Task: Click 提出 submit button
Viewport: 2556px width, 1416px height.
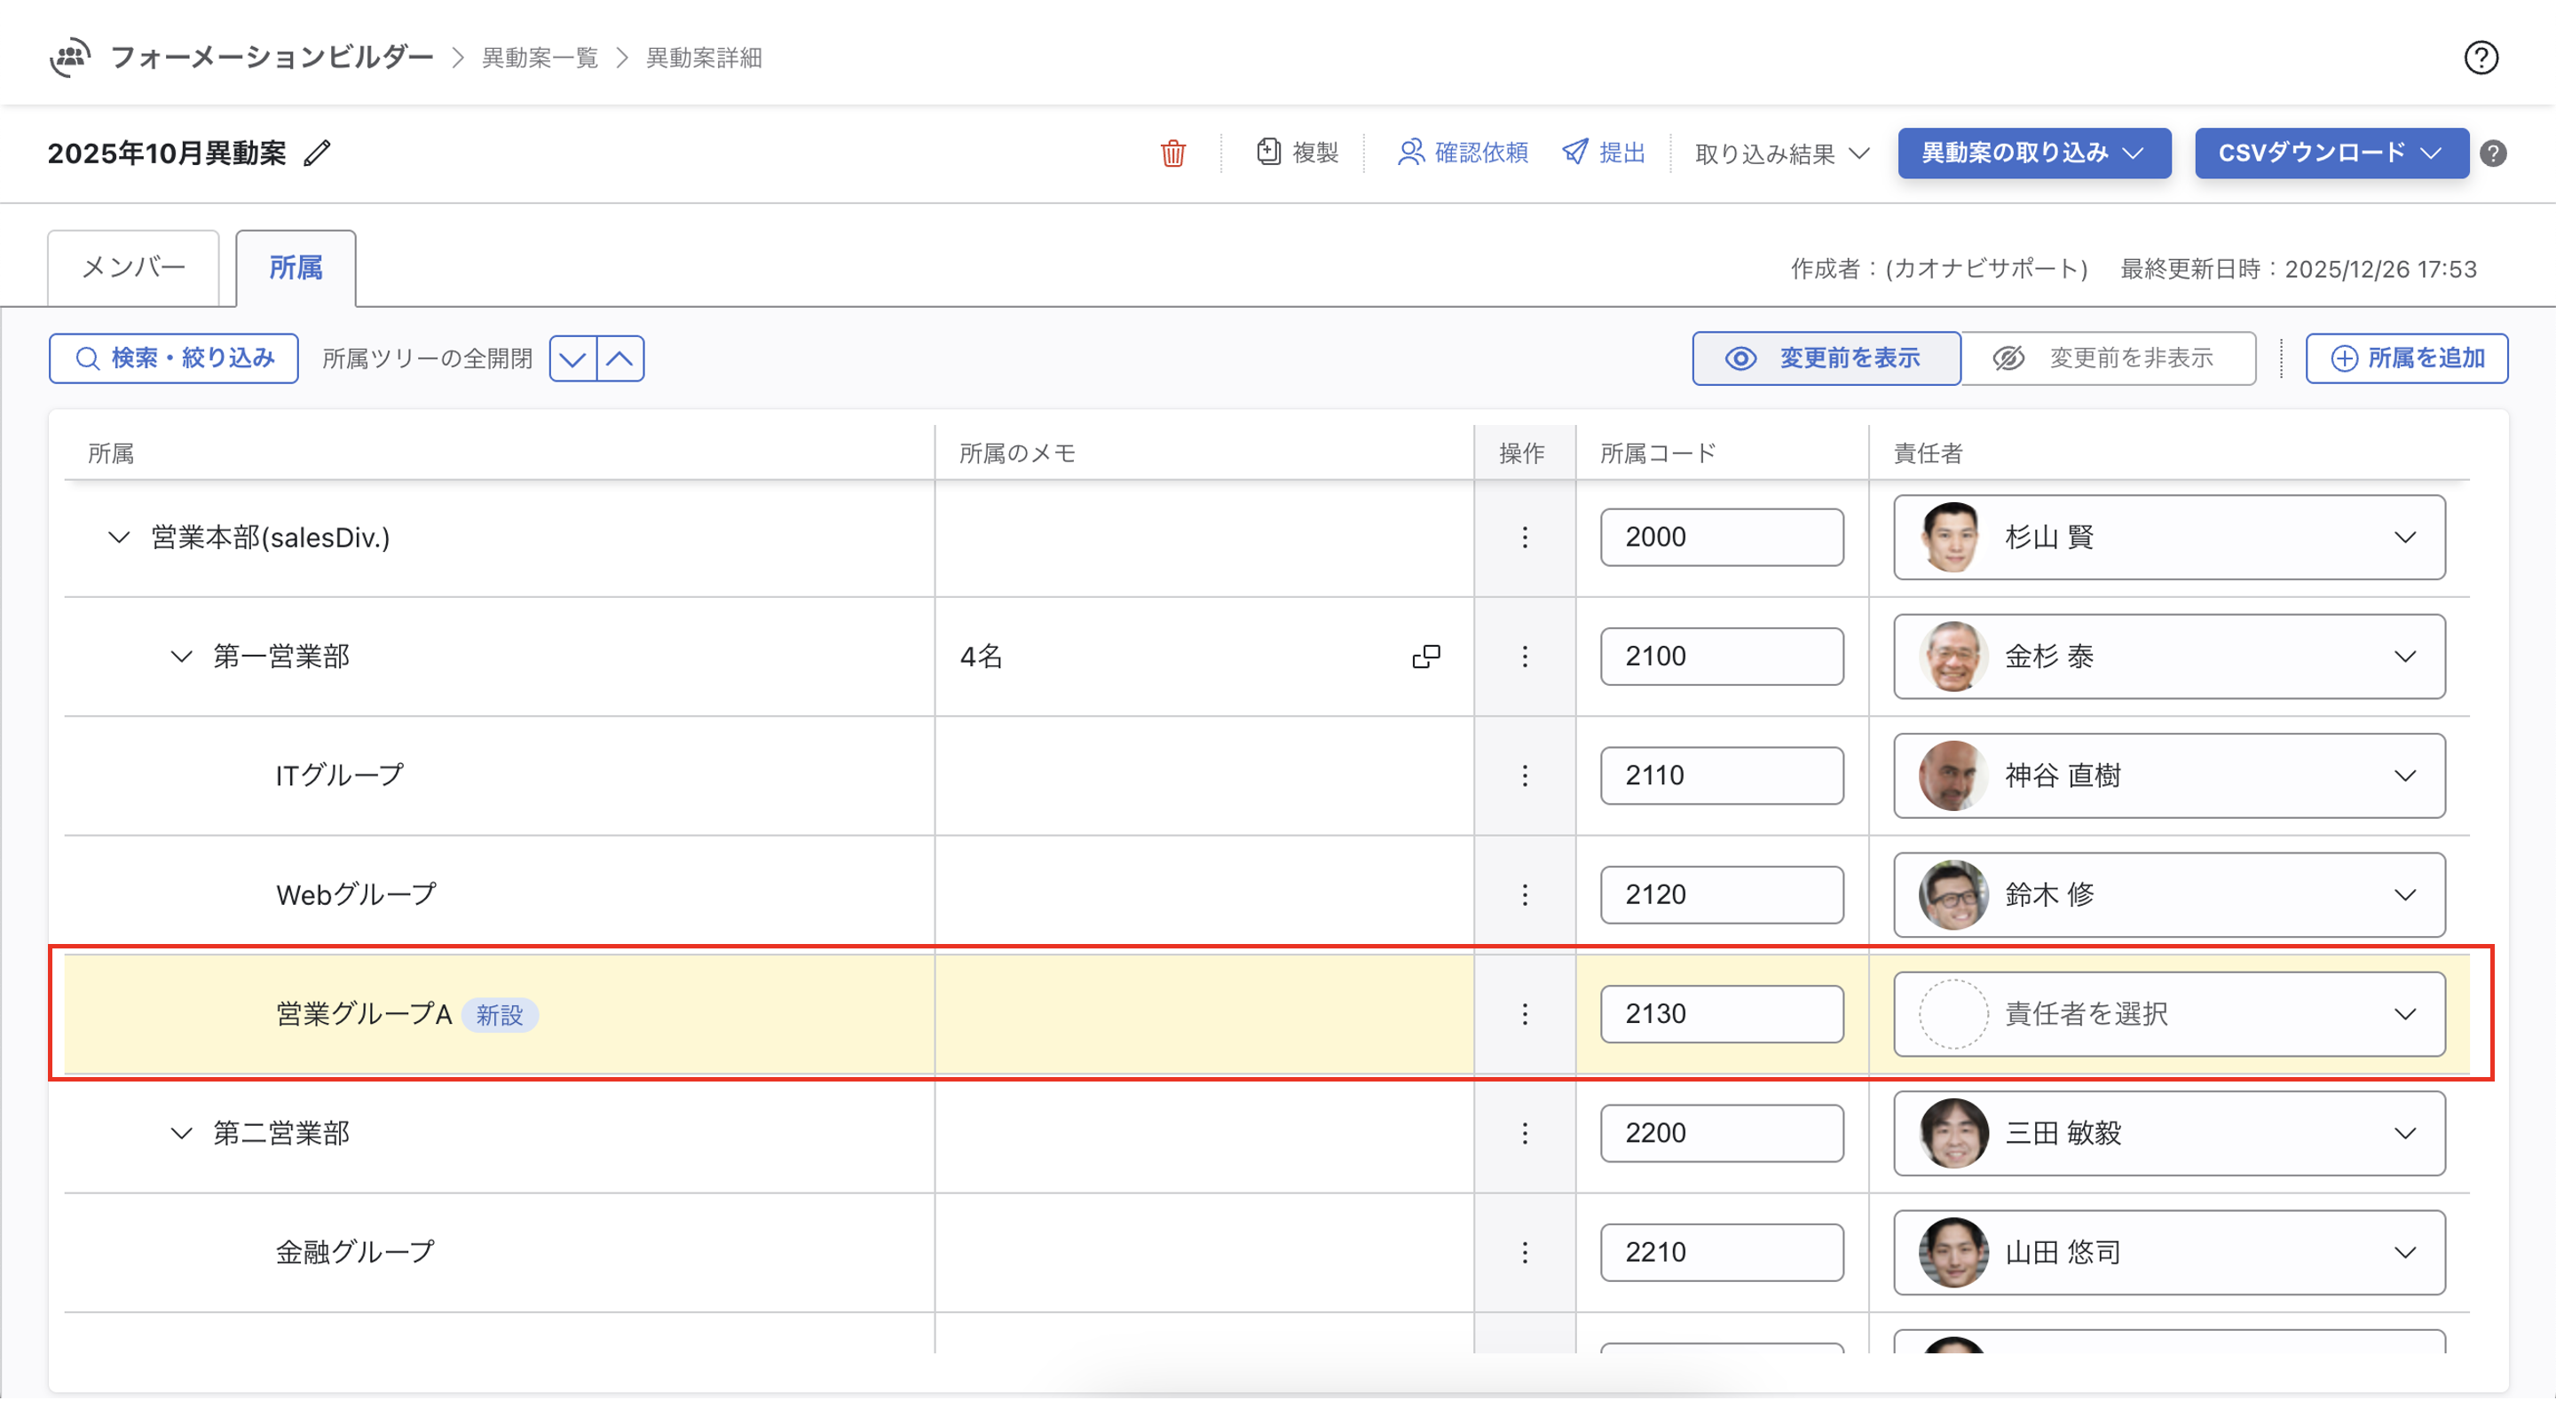Action: tap(1604, 153)
